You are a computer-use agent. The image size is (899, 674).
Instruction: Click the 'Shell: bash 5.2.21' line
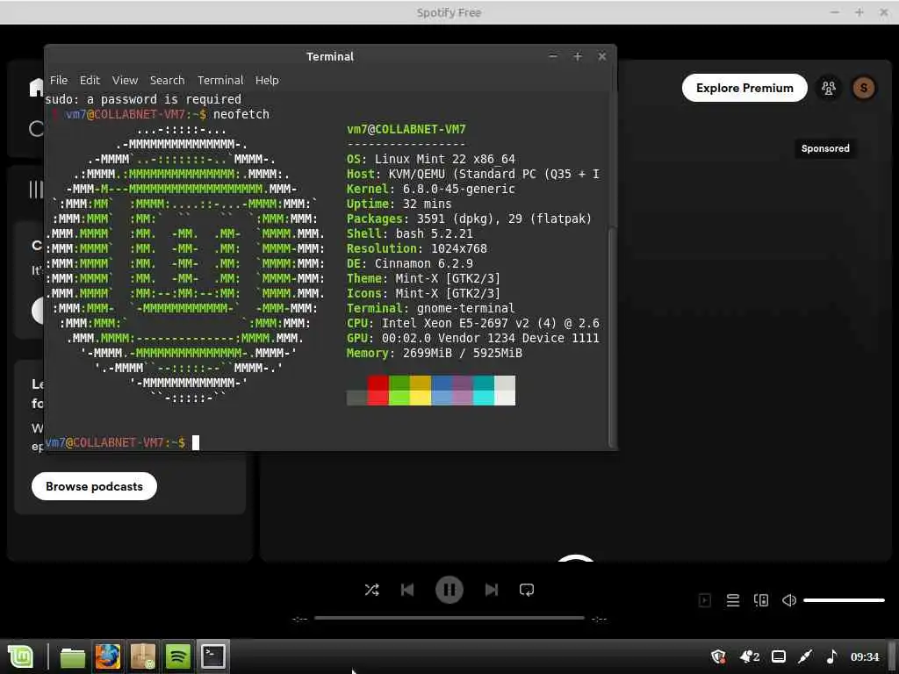[409, 233]
